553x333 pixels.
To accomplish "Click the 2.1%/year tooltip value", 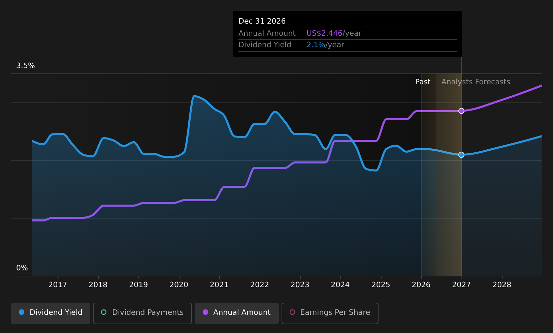I will click(x=325, y=45).
